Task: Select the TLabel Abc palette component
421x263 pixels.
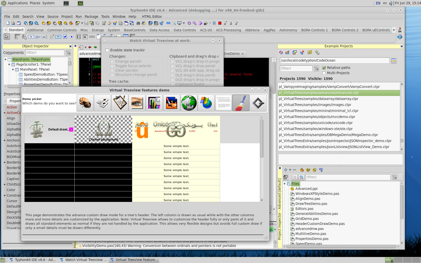Action: click(38, 37)
